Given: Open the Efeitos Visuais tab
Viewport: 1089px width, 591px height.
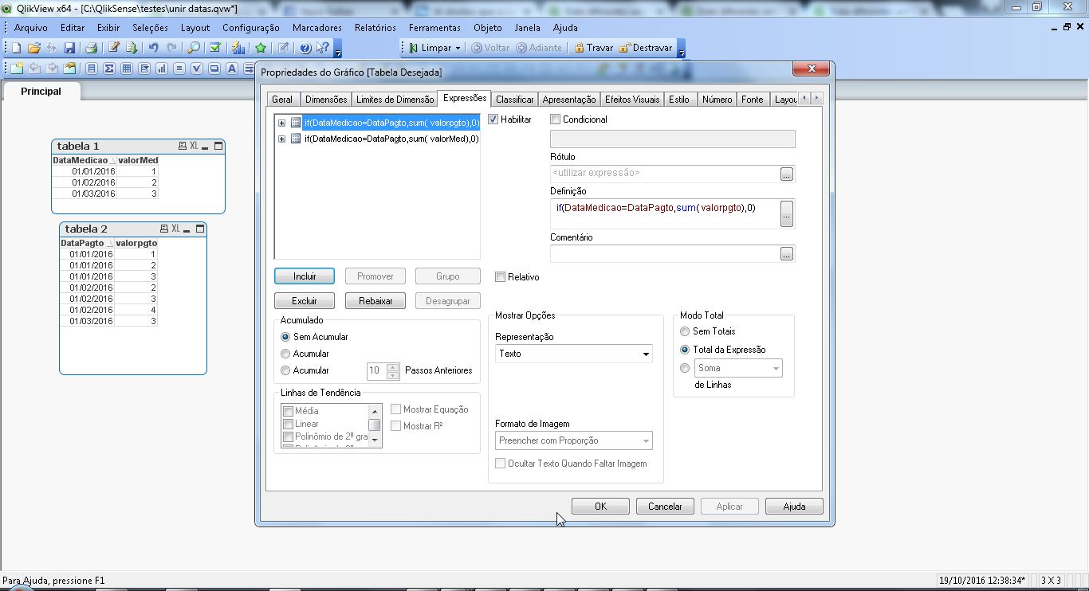Looking at the screenshot, I should point(632,100).
